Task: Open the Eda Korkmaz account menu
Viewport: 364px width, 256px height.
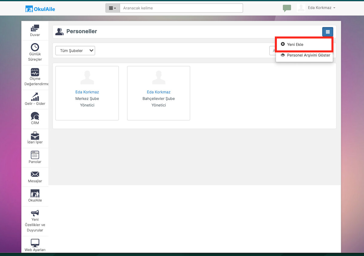Action: tap(322, 8)
